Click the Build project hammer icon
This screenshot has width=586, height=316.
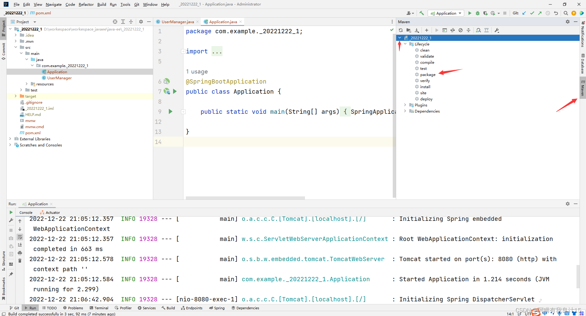pyautogui.click(x=422, y=13)
